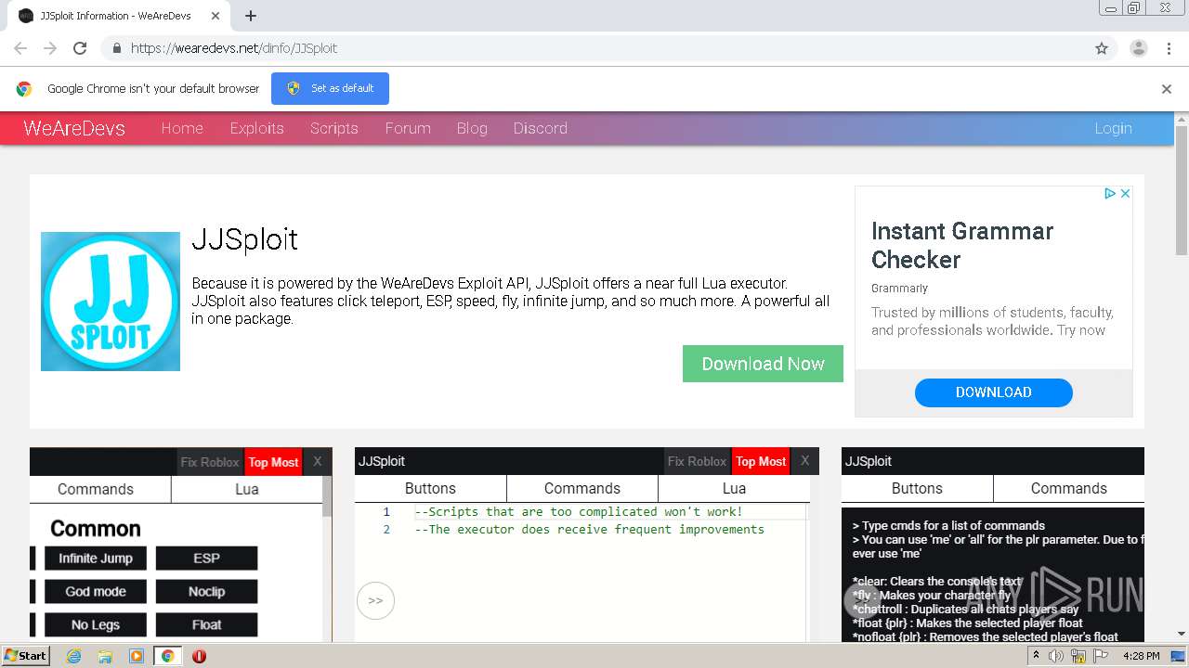This screenshot has width=1189, height=668.
Task: View site security lock information
Action: pyautogui.click(x=116, y=48)
